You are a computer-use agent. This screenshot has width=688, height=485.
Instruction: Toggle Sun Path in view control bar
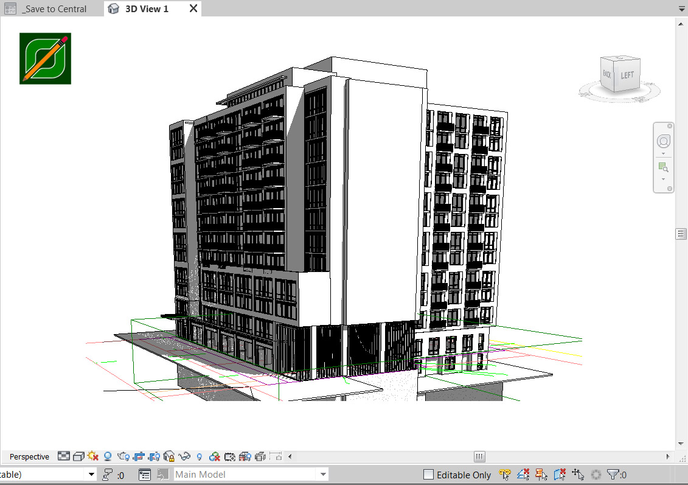(93, 456)
